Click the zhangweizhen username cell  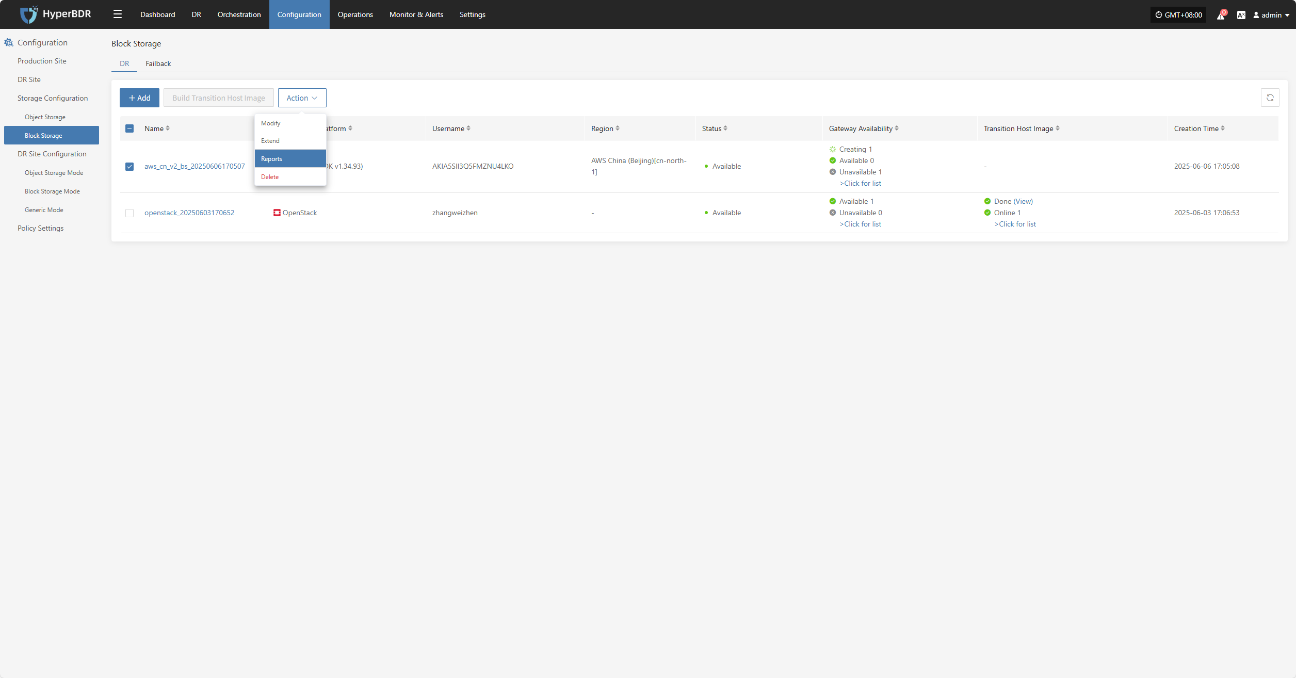(455, 213)
